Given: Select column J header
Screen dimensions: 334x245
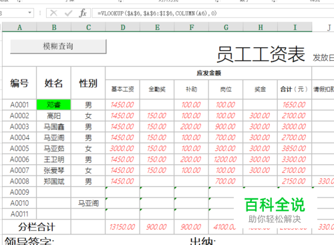Looking at the screenshot, I should (323, 27).
